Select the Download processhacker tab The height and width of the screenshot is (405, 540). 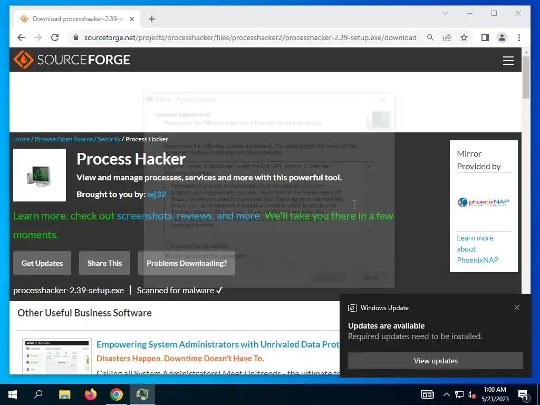click(77, 19)
